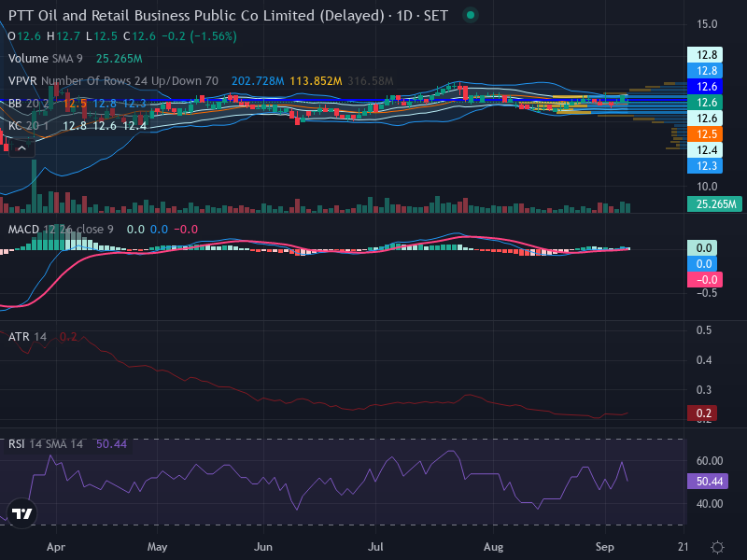Click the dark blue 12.6 price label
Screen dimensions: 747x560
click(705, 87)
